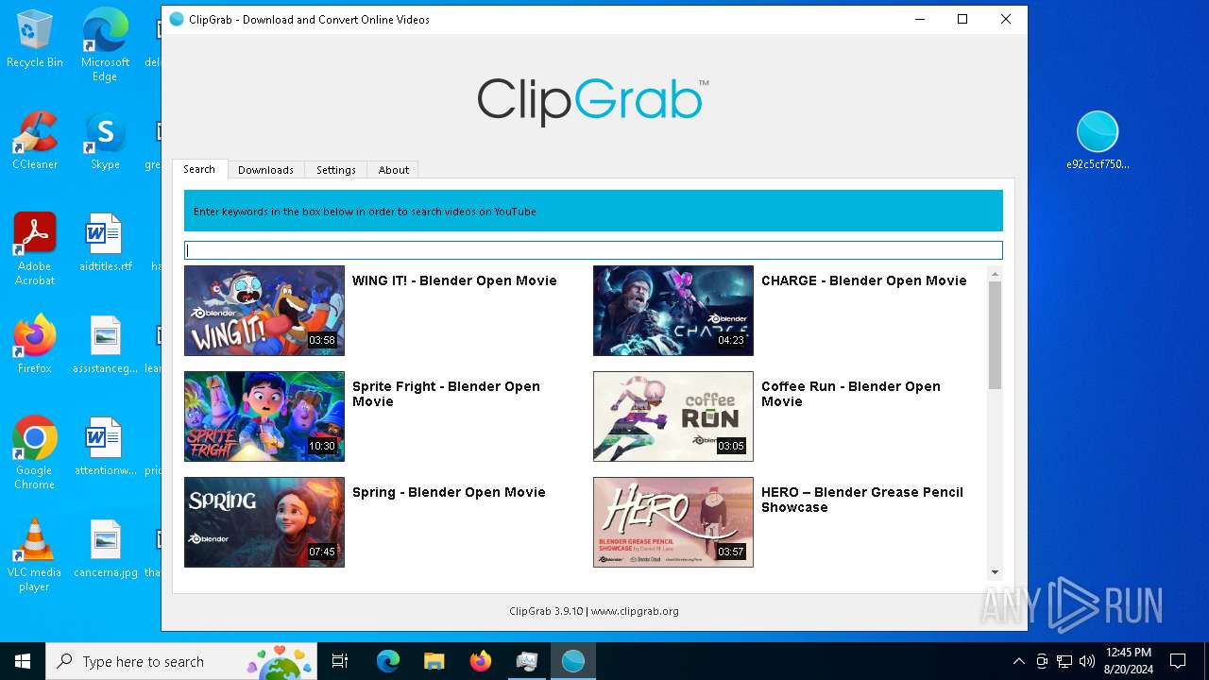The height and width of the screenshot is (680, 1209).
Task: Select the Recycle Bin desktop icon
Action: [x=35, y=40]
